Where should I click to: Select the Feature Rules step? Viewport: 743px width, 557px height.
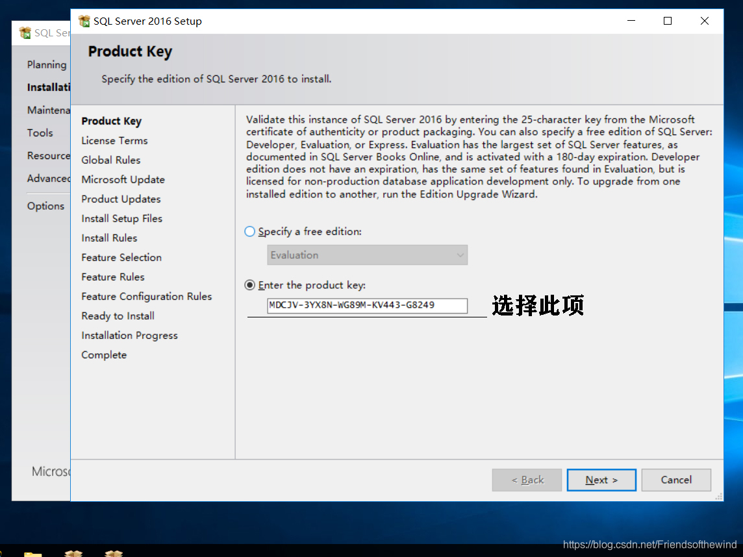point(113,277)
